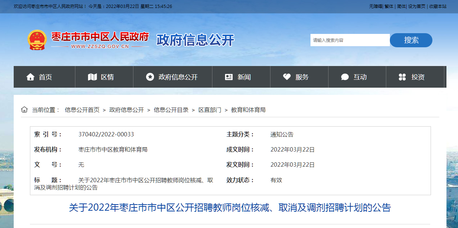Click the 枣庄市市中区人民政府 site title

(x=100, y=37)
